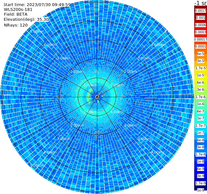Select the 0.001 colorbar value
This screenshot has width=207, height=194.
tap(201, 18)
